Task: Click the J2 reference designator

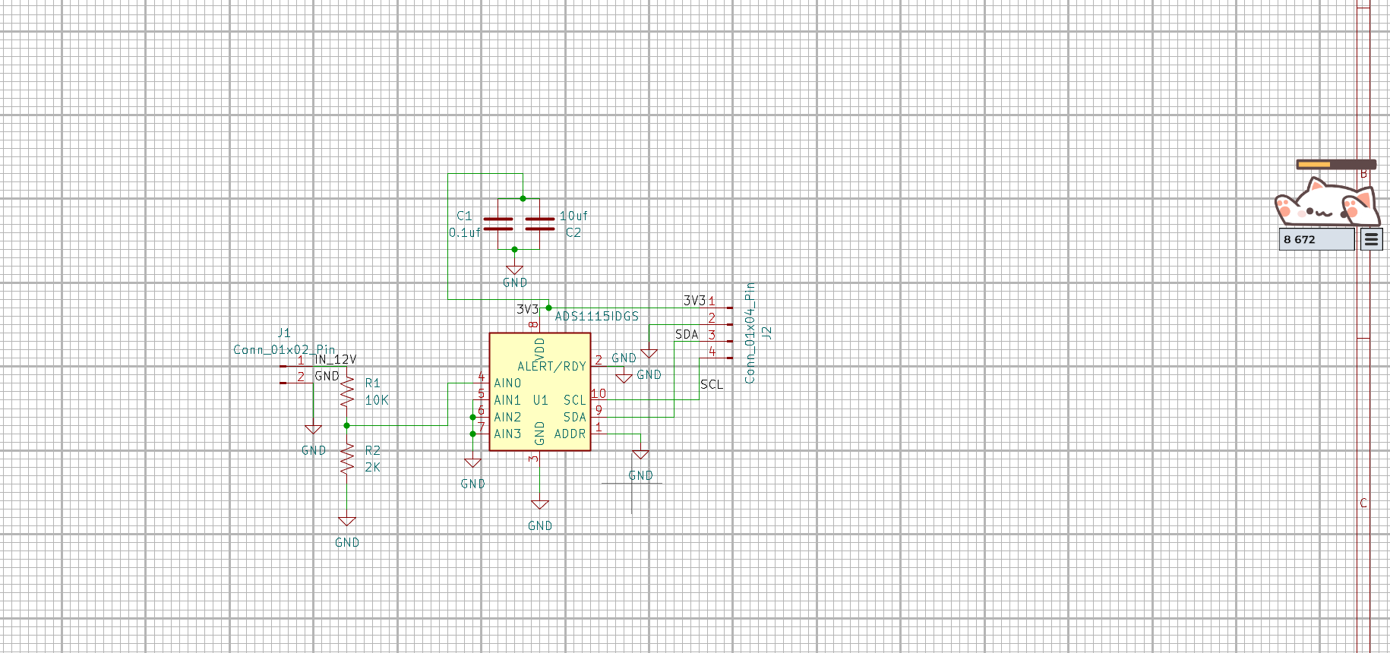Action: coord(767,333)
